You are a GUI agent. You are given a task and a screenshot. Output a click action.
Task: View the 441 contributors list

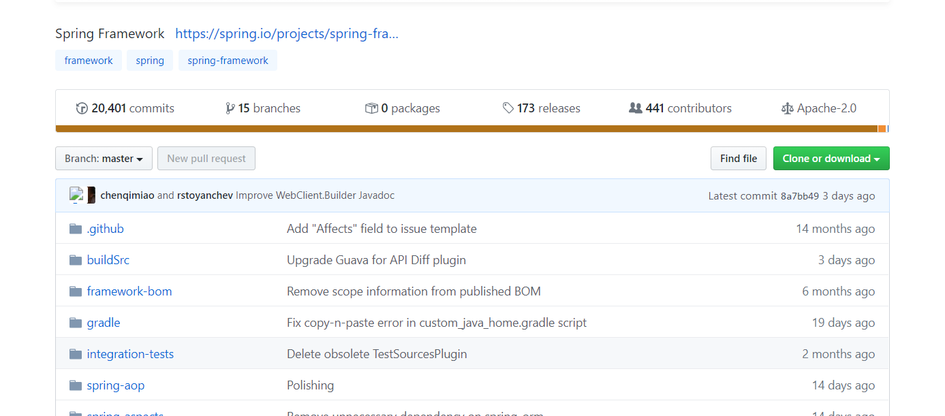point(680,108)
